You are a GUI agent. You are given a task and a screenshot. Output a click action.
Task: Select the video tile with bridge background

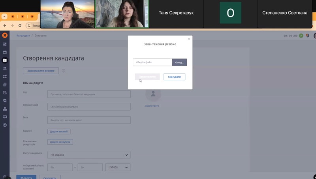(67, 14)
